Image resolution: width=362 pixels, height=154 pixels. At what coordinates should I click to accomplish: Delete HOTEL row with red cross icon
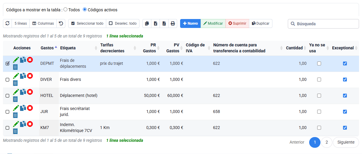coord(30,92)
